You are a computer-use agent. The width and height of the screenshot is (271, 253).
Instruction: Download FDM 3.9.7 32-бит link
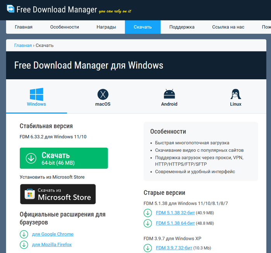pos(174,248)
